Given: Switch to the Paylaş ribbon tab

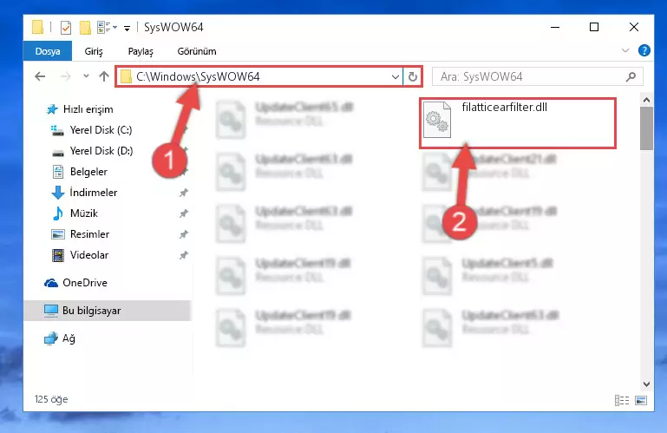Looking at the screenshot, I should point(141,51).
